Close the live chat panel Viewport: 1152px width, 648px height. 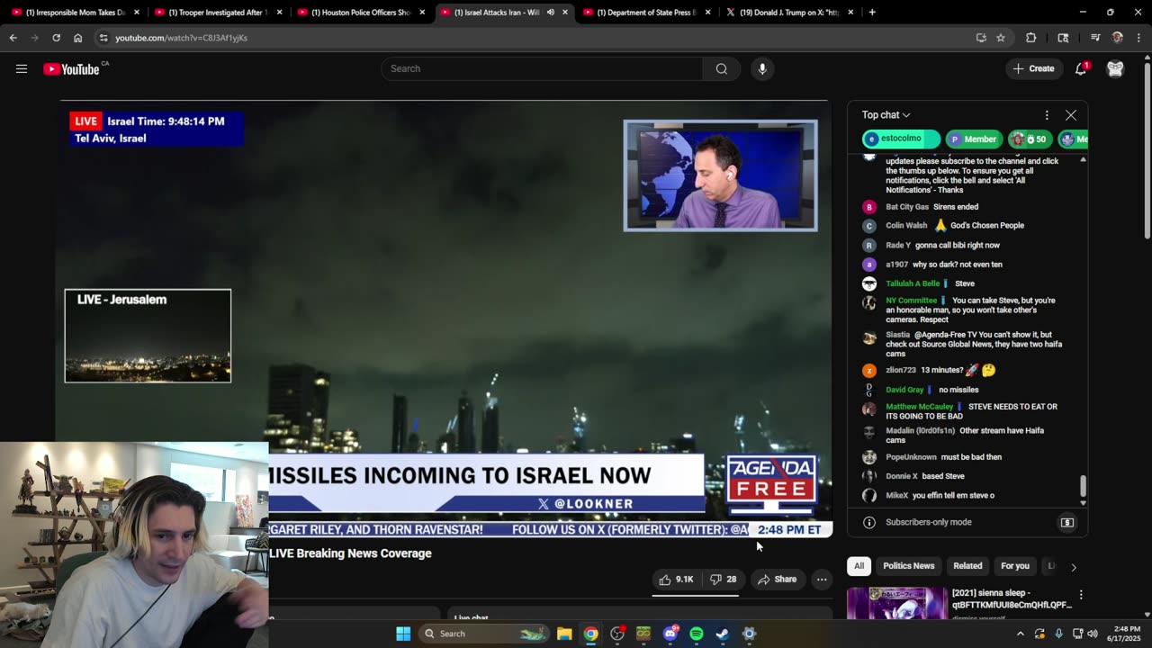(1071, 115)
